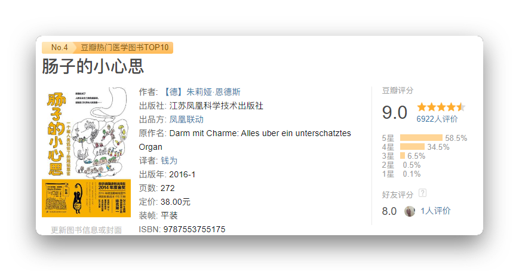Open the 1人评价 friend ratings link
Image resolution: width=519 pixels, height=271 pixels.
pyautogui.click(x=435, y=211)
